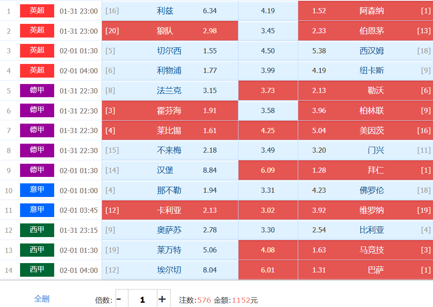Viewport: 433px width, 307px height.
Task: Click the 全删 link to clear selections
Action: tap(42, 299)
